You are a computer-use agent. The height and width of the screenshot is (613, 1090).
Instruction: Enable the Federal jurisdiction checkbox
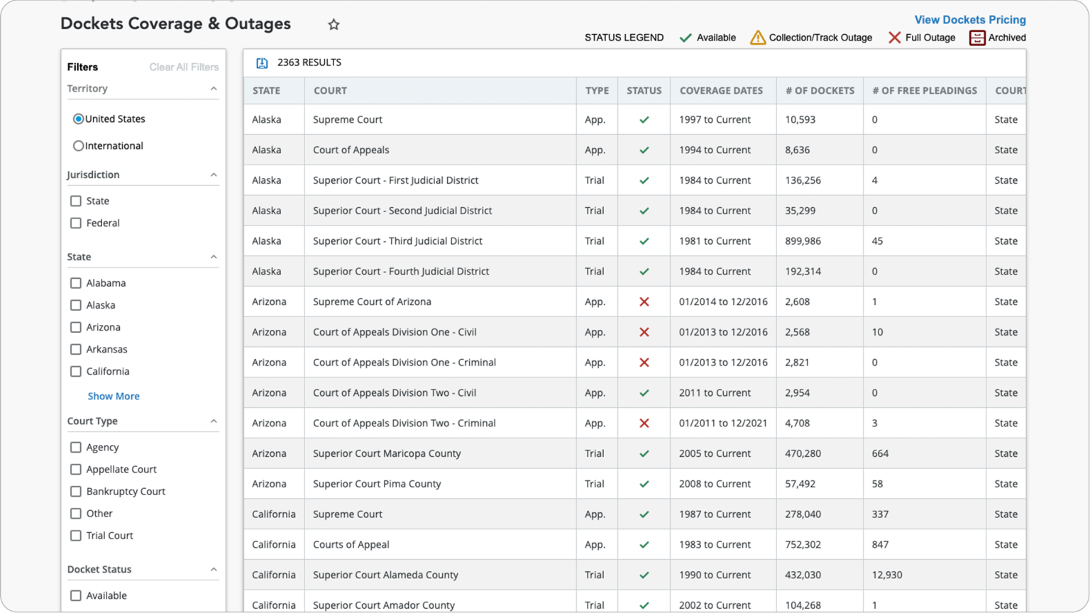[76, 223]
